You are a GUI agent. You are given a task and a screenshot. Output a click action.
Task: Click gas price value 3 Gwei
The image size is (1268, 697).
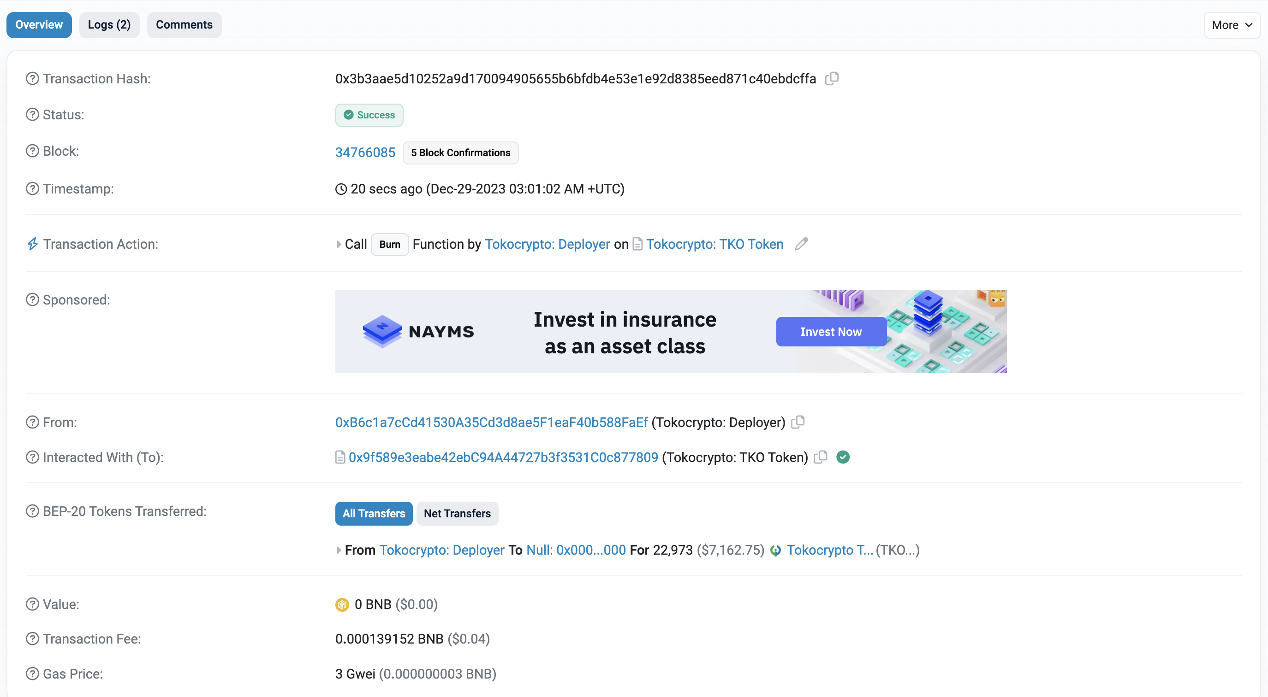pyautogui.click(x=355, y=674)
